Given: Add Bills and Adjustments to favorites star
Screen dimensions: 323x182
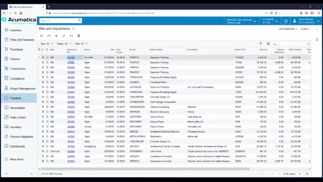Looking at the screenshot, I should click(73, 29).
